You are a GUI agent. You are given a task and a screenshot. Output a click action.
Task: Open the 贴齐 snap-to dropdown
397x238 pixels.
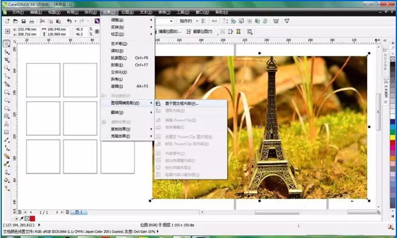coord(188,21)
